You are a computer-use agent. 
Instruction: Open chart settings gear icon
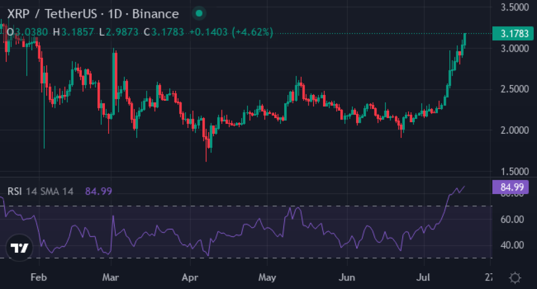tap(515, 277)
